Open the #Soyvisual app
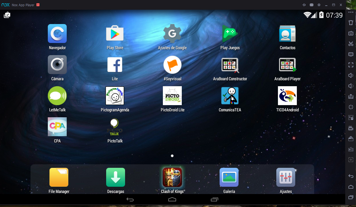Viewport: 356px width, 207px height. pos(172,65)
